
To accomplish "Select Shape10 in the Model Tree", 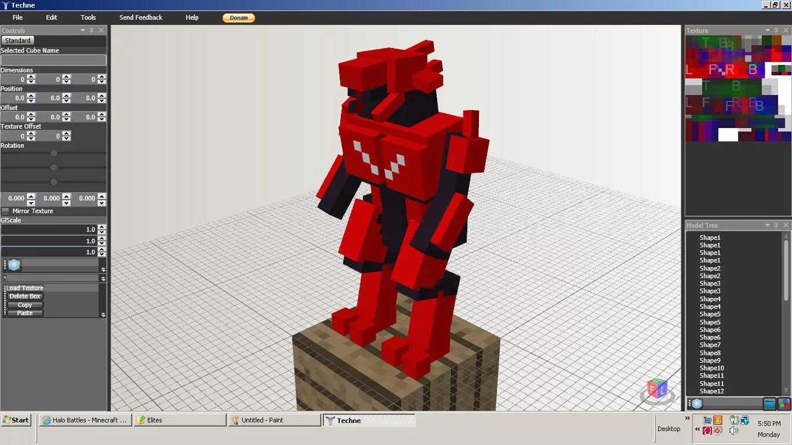I will tap(711, 368).
